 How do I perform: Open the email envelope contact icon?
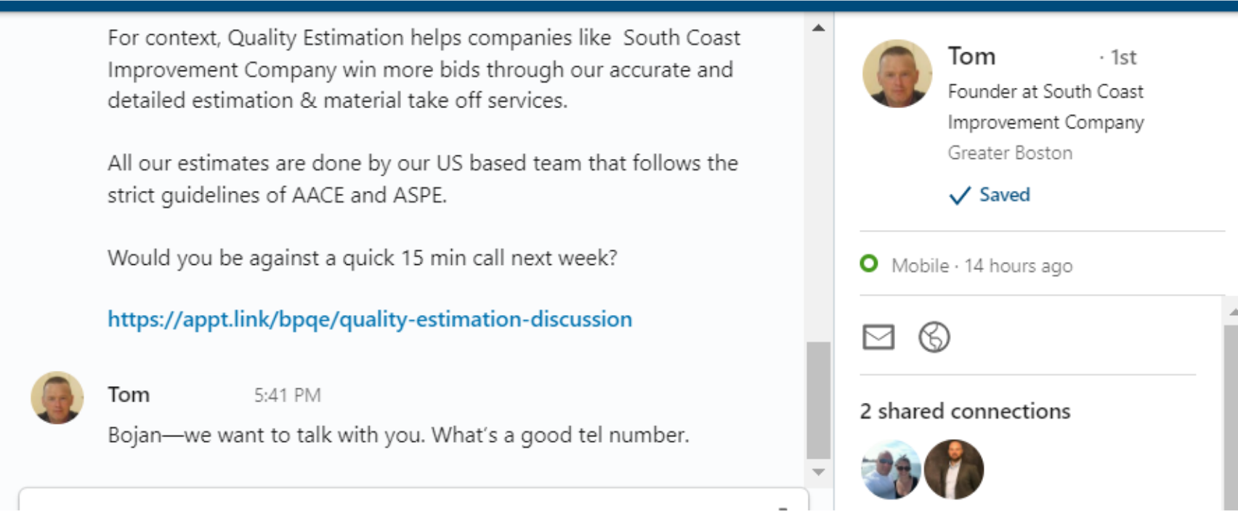(878, 338)
